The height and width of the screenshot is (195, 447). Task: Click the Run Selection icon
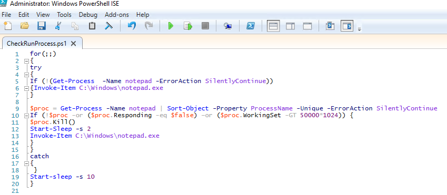point(188,26)
